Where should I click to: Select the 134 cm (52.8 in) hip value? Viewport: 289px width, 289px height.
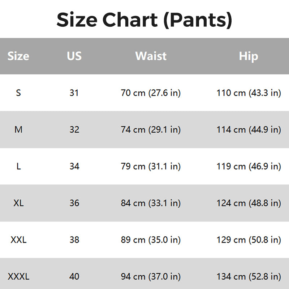(249, 277)
